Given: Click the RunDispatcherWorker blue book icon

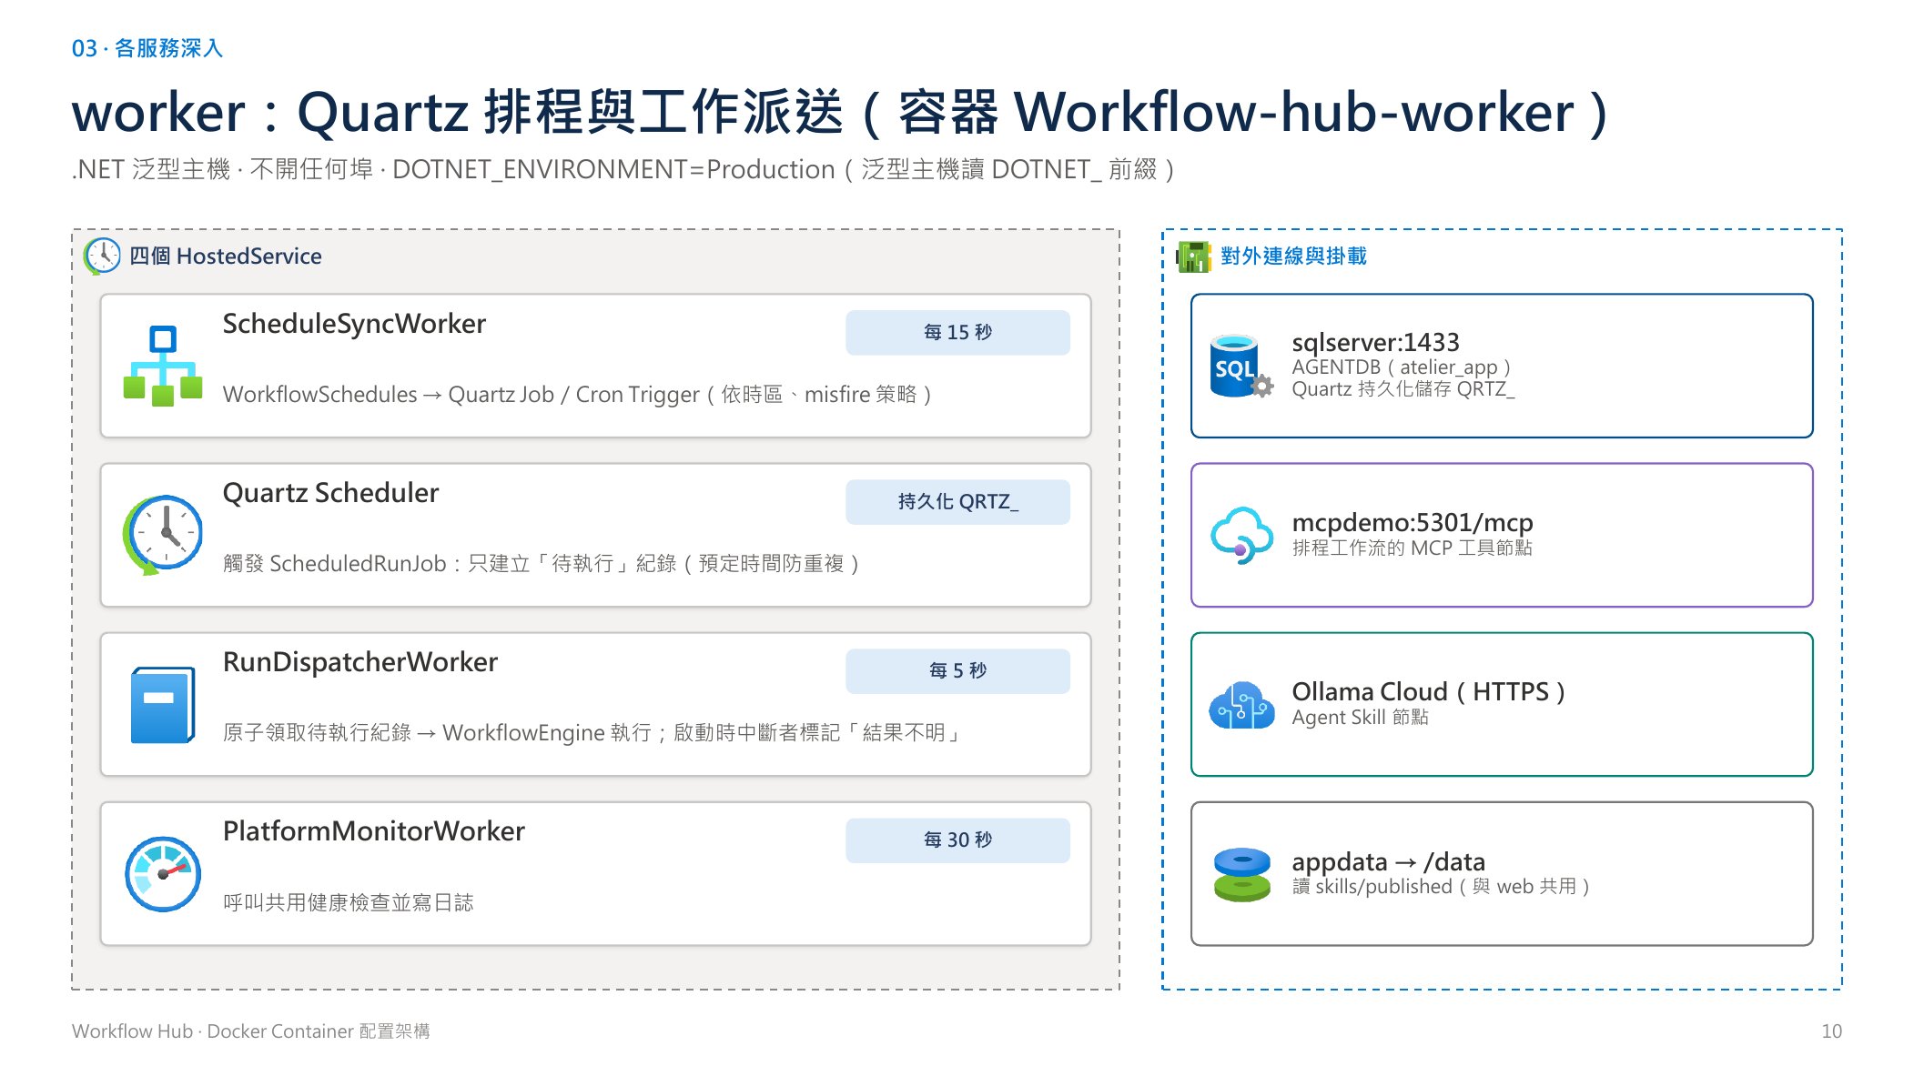Looking at the screenshot, I should pos(163,705).
